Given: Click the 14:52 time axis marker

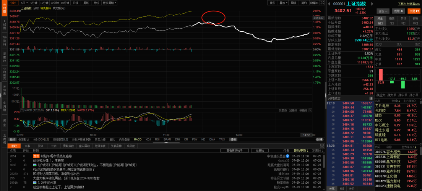Looking at the screenshot, I should click(x=306, y=135).
